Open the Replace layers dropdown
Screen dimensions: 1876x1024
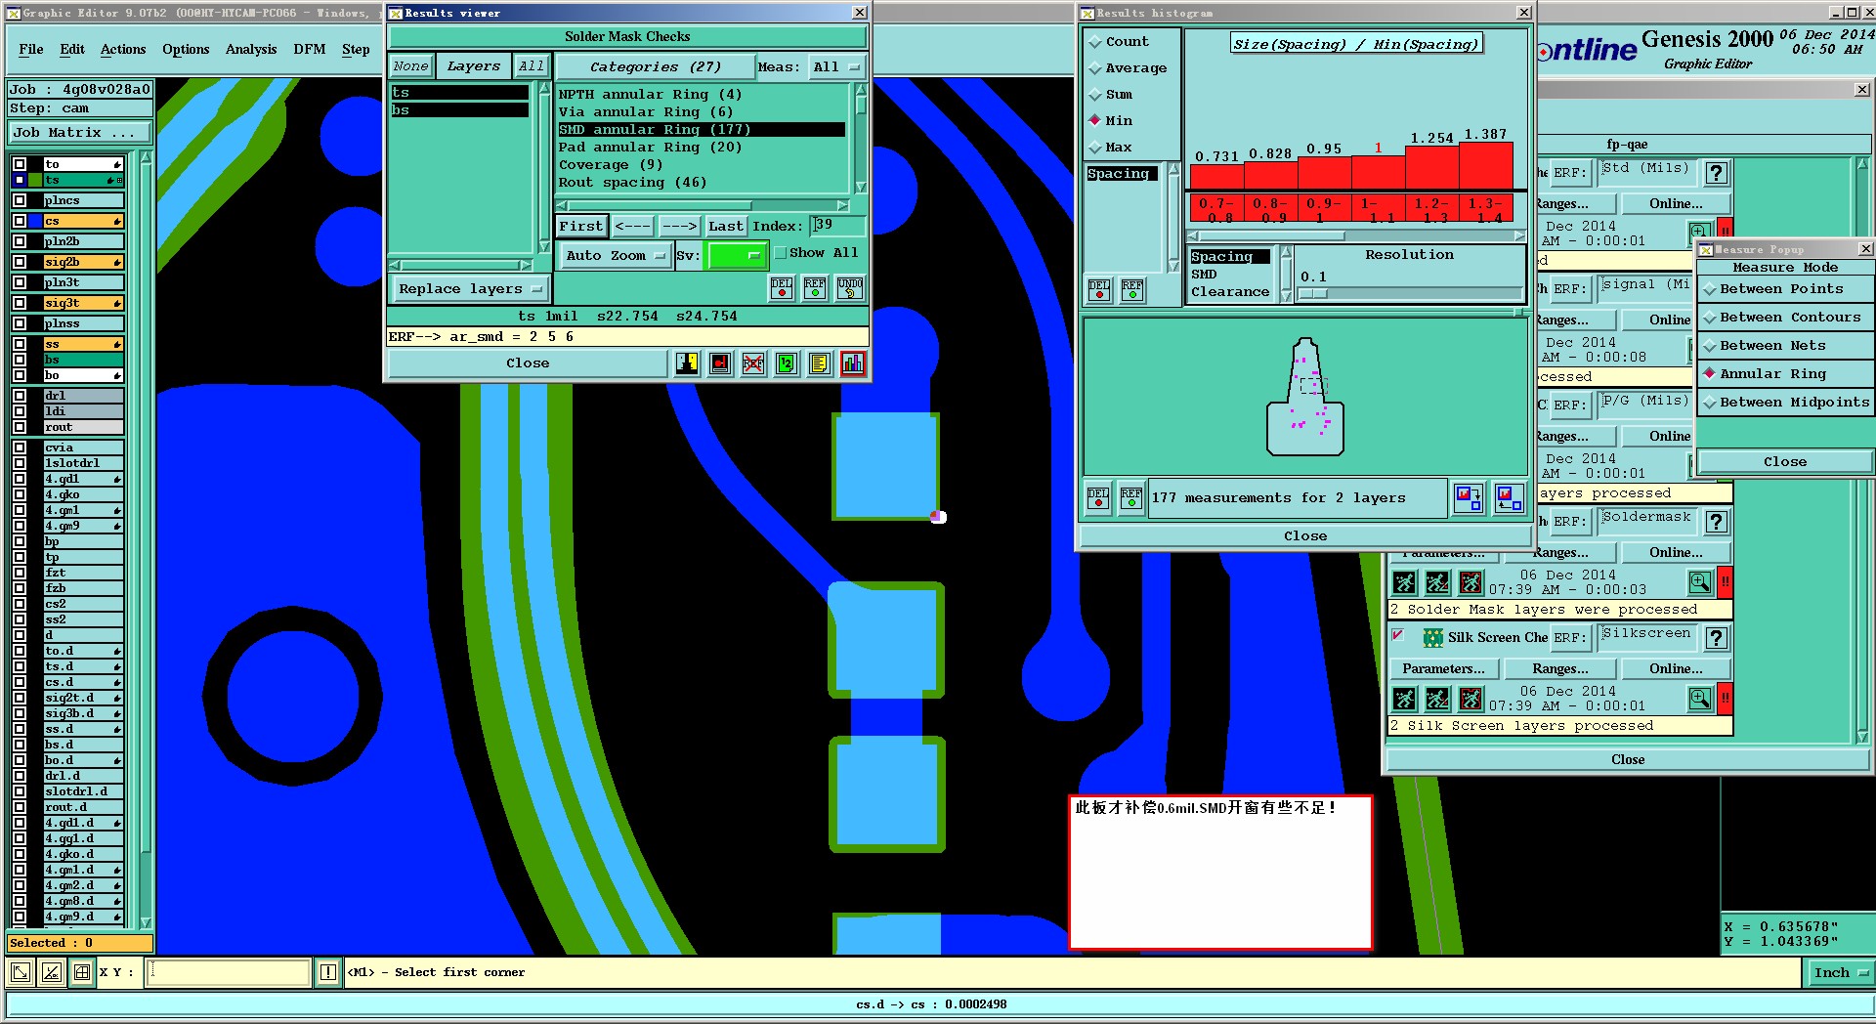point(470,289)
